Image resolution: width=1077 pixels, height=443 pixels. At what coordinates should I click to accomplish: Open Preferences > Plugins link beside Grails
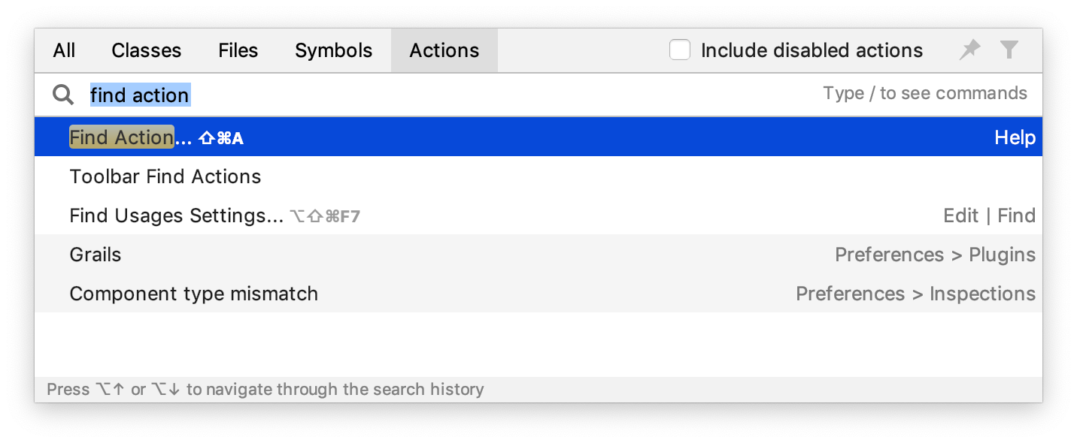(x=935, y=255)
